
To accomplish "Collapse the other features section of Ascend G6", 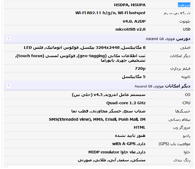I will (x=9, y=86).
